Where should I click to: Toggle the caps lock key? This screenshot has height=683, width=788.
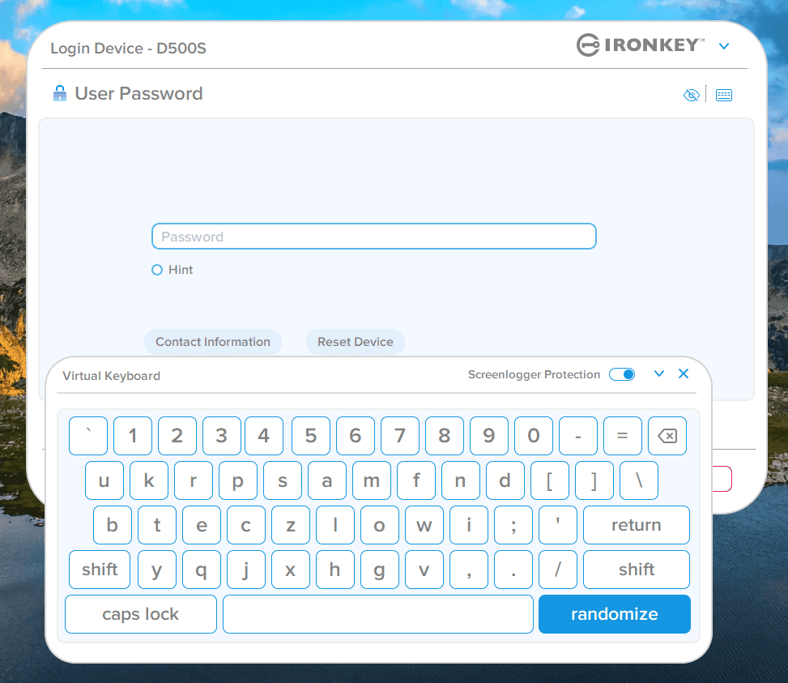click(141, 614)
